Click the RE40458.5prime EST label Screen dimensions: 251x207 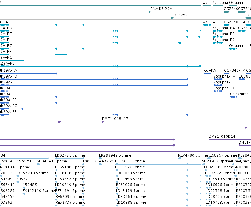coord(130,179)
